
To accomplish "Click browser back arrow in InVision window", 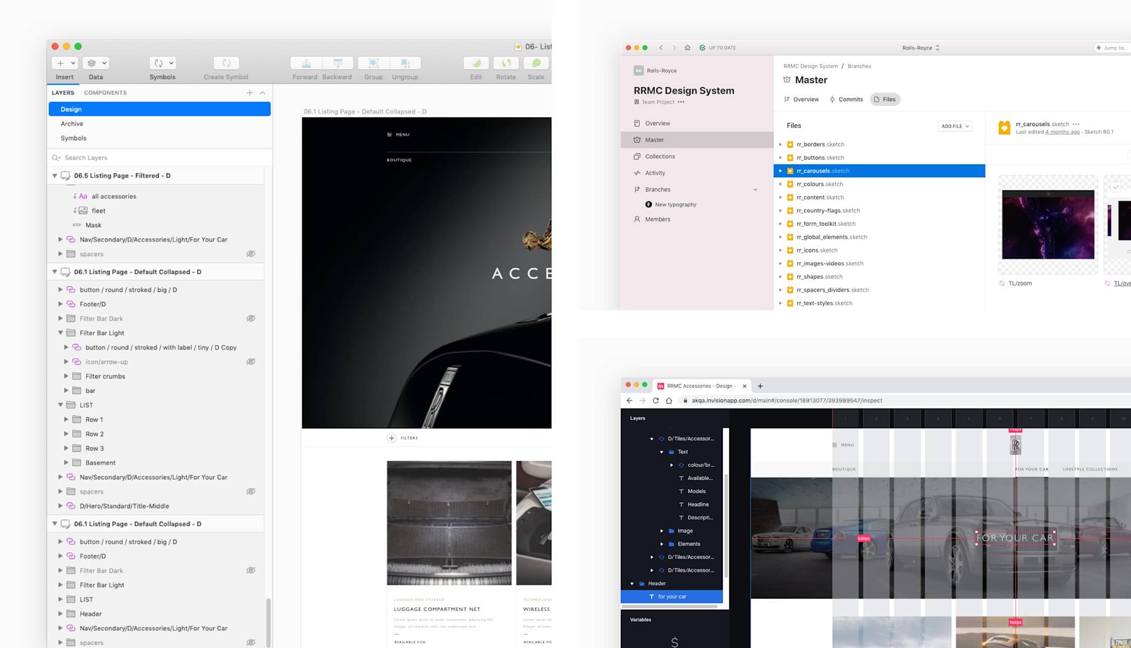I will tap(629, 401).
